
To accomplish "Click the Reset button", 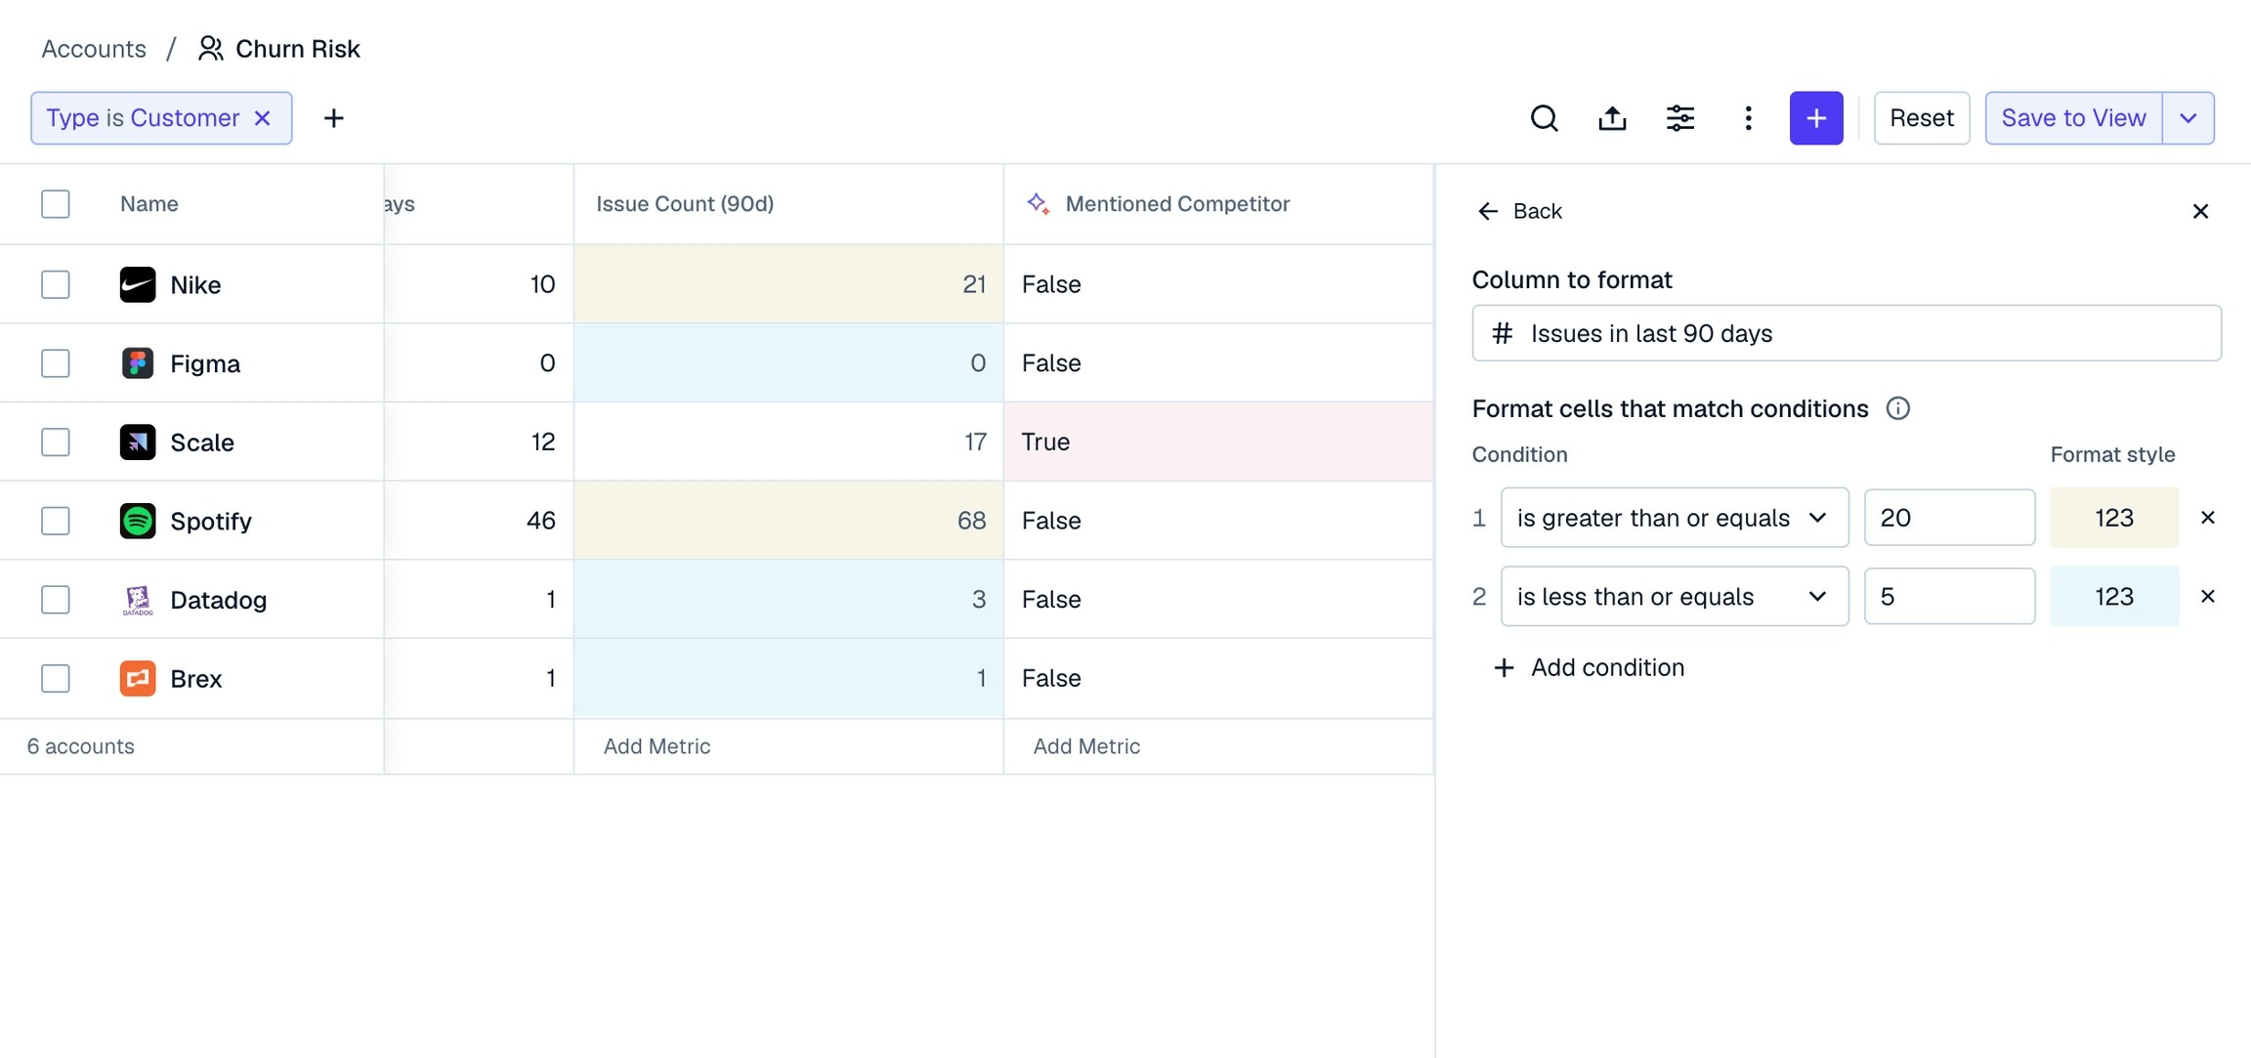I will coord(1921,118).
